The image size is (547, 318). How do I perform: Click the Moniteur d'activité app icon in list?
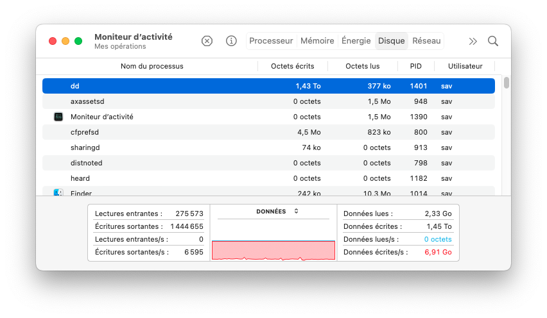58,117
